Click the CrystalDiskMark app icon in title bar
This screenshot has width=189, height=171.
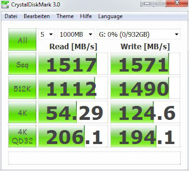tap(5, 4)
